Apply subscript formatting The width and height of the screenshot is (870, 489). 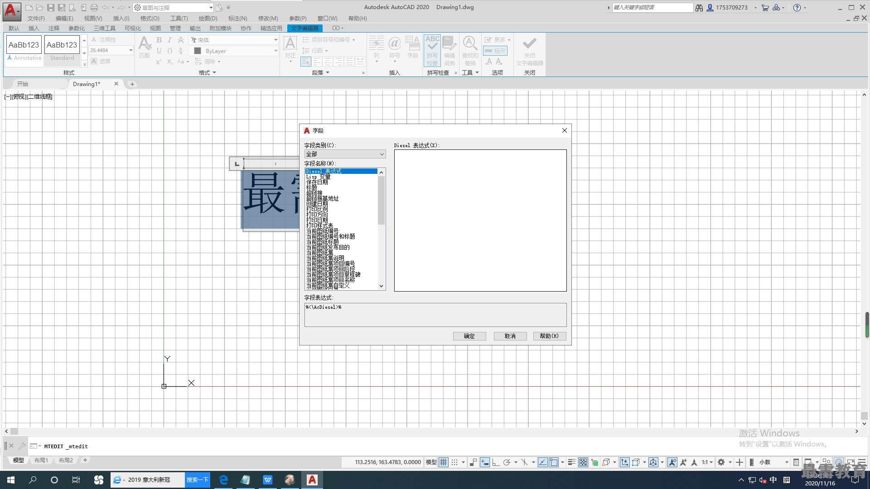pyautogui.click(x=169, y=62)
